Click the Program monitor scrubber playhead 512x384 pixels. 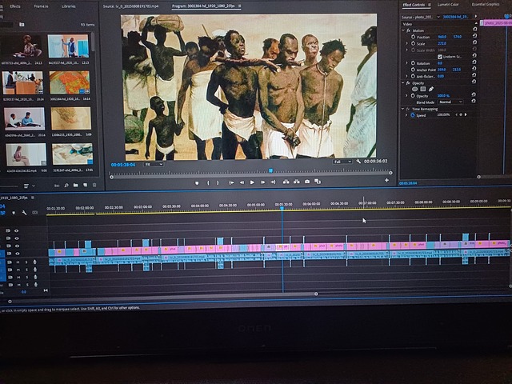click(x=270, y=170)
